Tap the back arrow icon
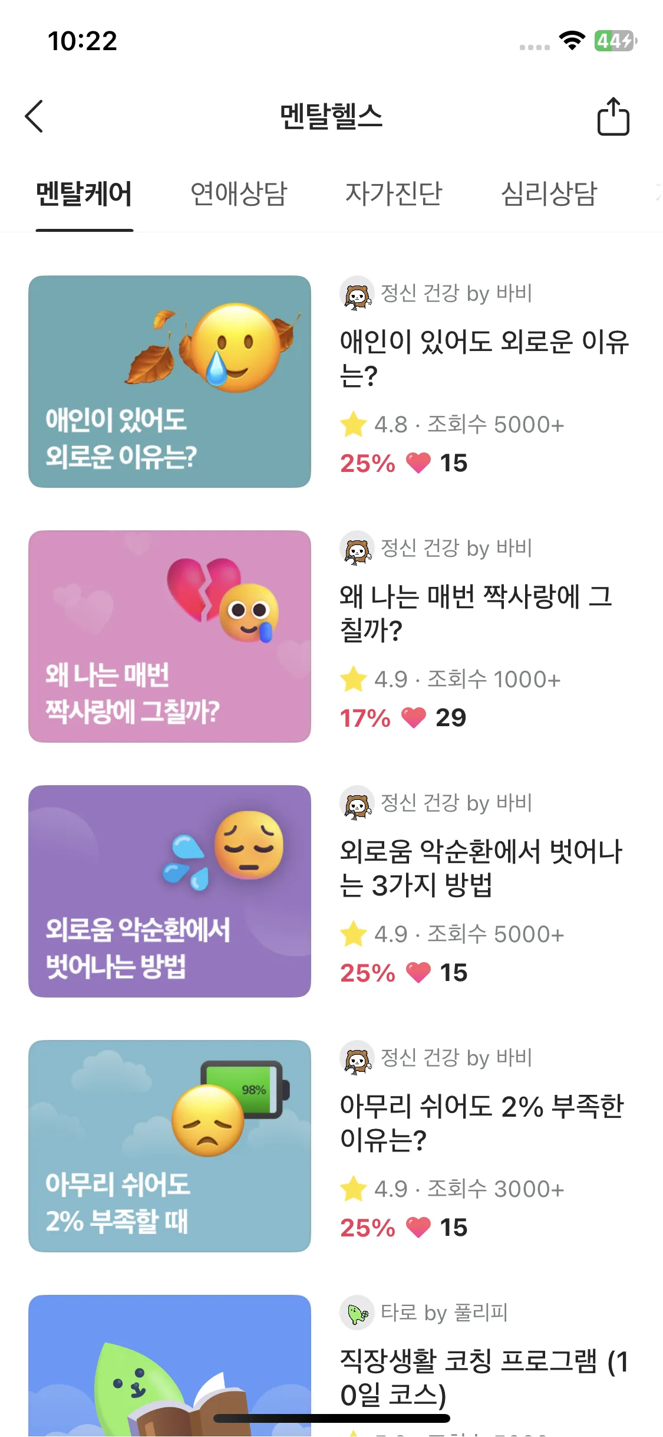663x1437 pixels. point(34,116)
